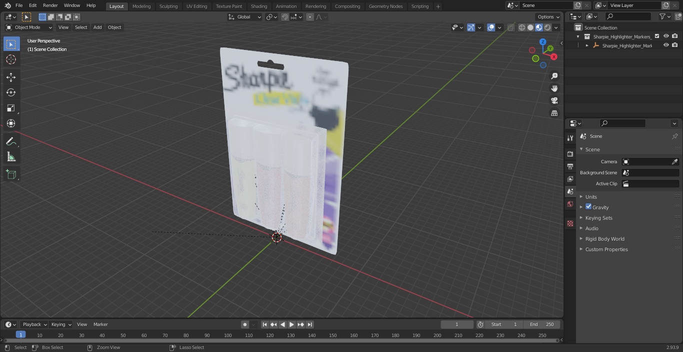Click new view layer icon beside View Layer
This screenshot has height=352, width=683.
tap(665, 5)
